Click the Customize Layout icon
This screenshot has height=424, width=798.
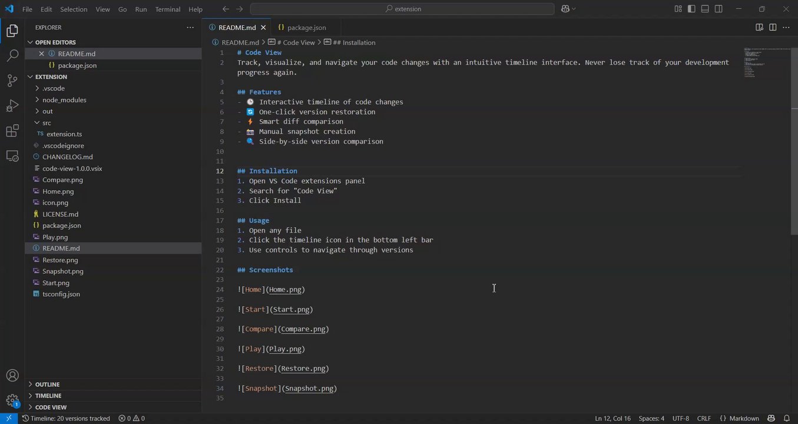pyautogui.click(x=678, y=9)
